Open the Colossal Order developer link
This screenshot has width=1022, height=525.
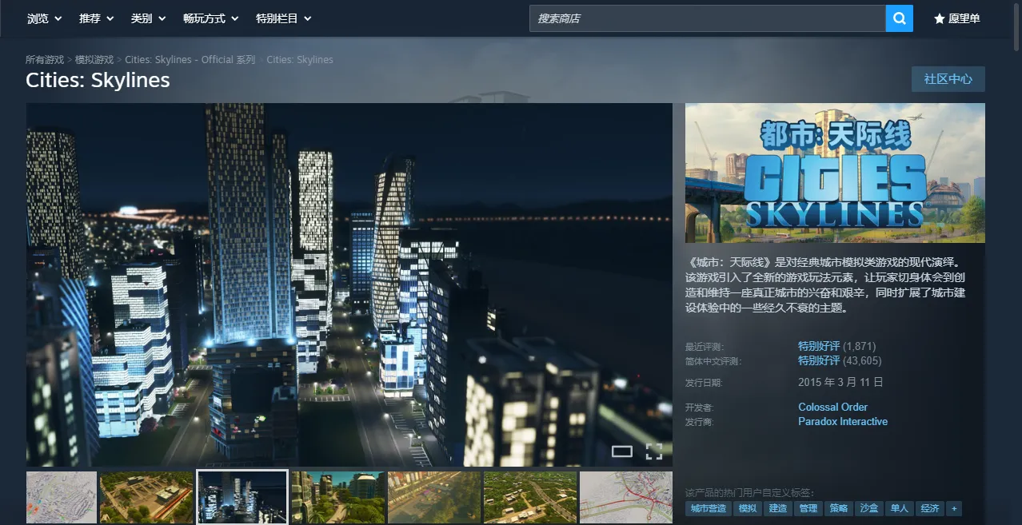(x=832, y=407)
